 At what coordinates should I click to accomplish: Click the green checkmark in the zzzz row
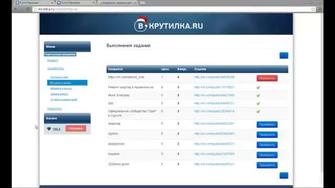(258, 103)
